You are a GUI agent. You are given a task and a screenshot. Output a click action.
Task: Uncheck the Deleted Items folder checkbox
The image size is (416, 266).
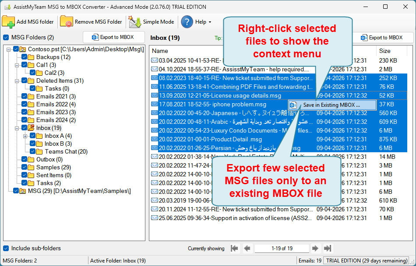[x=25, y=80]
